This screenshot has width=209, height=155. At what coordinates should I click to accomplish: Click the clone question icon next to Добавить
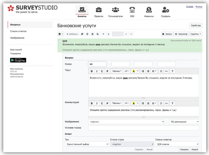[82, 34]
